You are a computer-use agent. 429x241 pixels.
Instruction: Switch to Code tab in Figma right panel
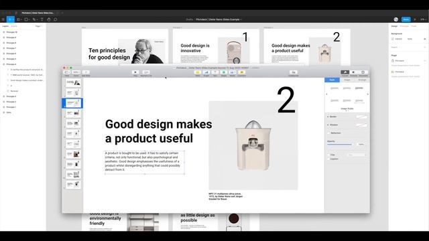point(414,26)
